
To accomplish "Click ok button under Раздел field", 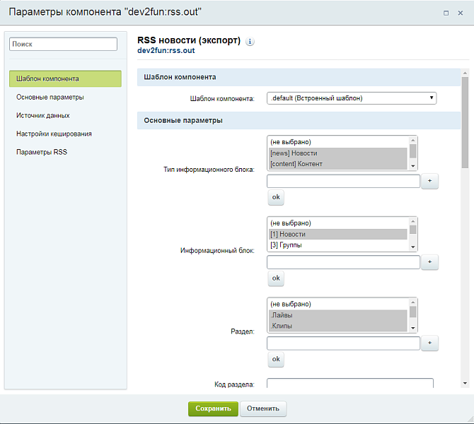I will coord(276,360).
